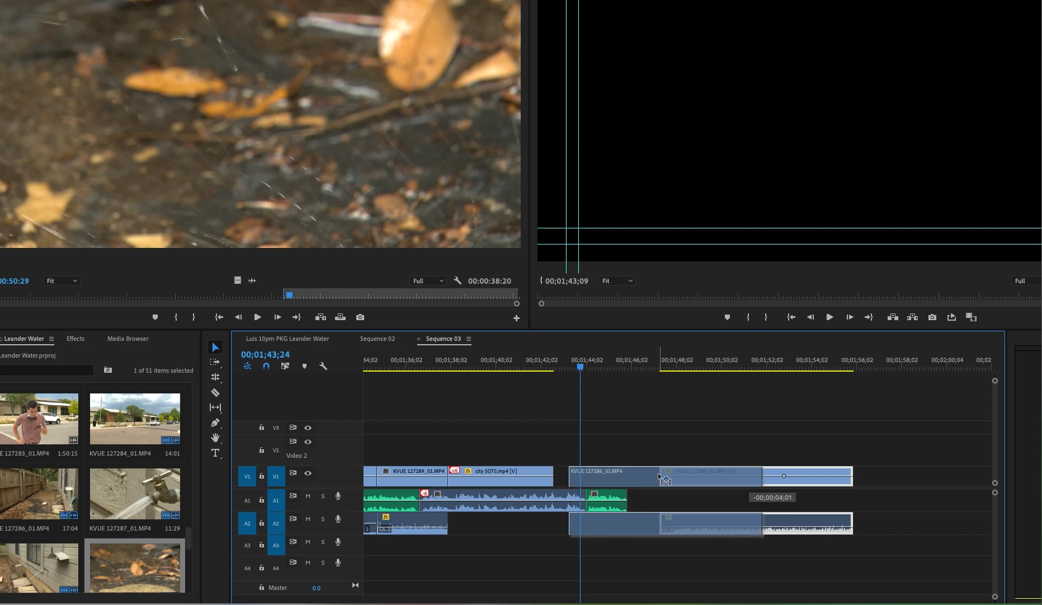Open Sequence 03 panel menu
Image resolution: width=1042 pixels, height=605 pixels.
469,339
